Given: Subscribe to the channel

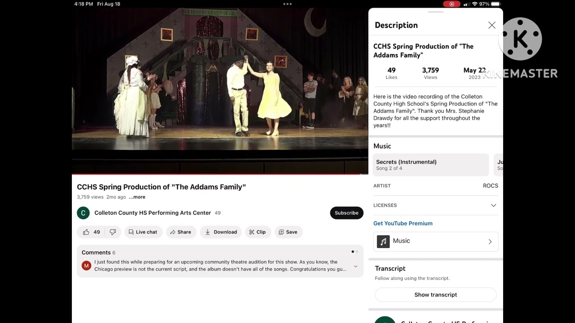Looking at the screenshot, I should 346,213.
